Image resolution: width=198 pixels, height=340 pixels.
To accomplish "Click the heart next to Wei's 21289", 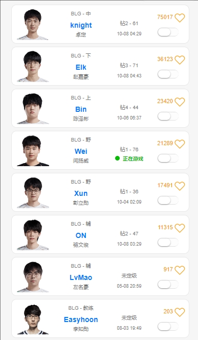I will tap(180, 144).
